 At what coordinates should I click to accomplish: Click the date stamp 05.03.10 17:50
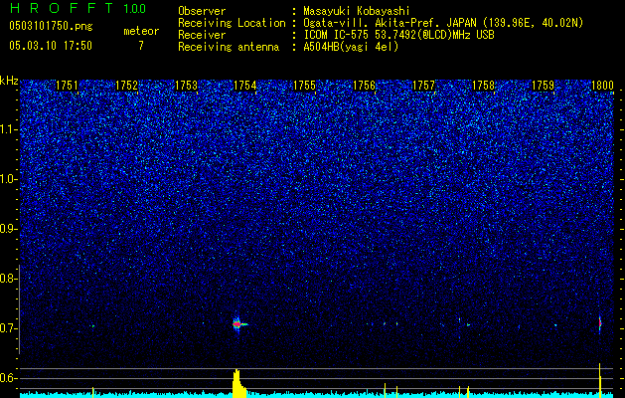pos(51,46)
